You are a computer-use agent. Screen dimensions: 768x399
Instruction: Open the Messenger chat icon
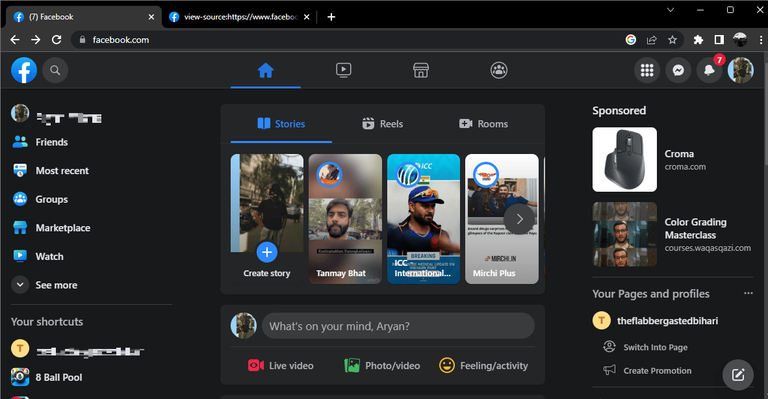tap(678, 70)
